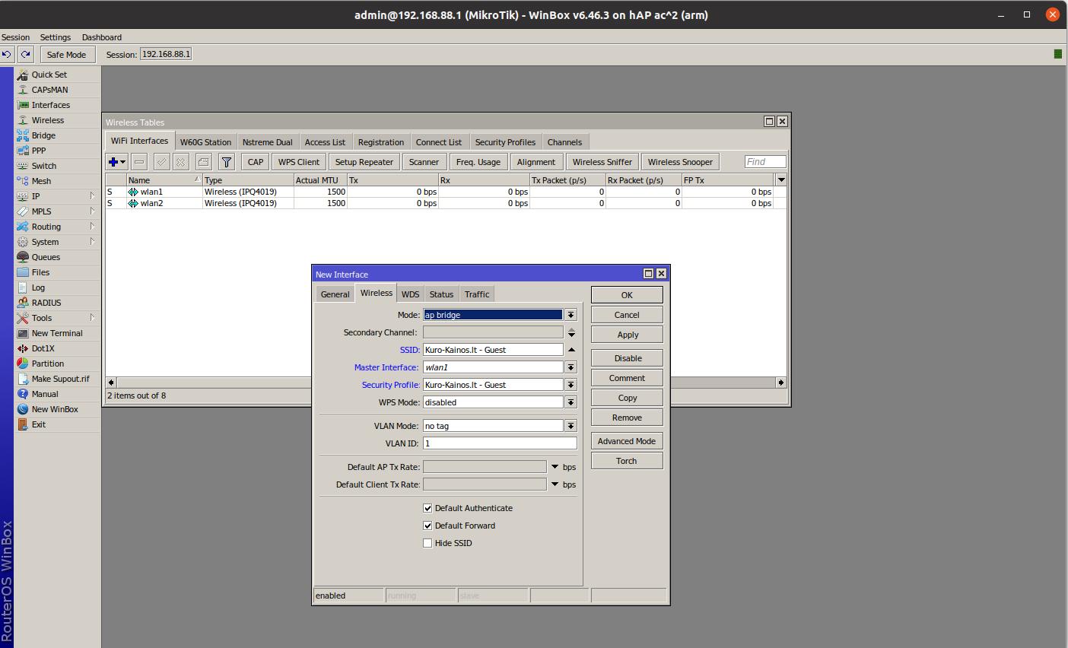Open Queues sidebar item
Image resolution: width=1068 pixels, height=648 pixels.
(46, 257)
